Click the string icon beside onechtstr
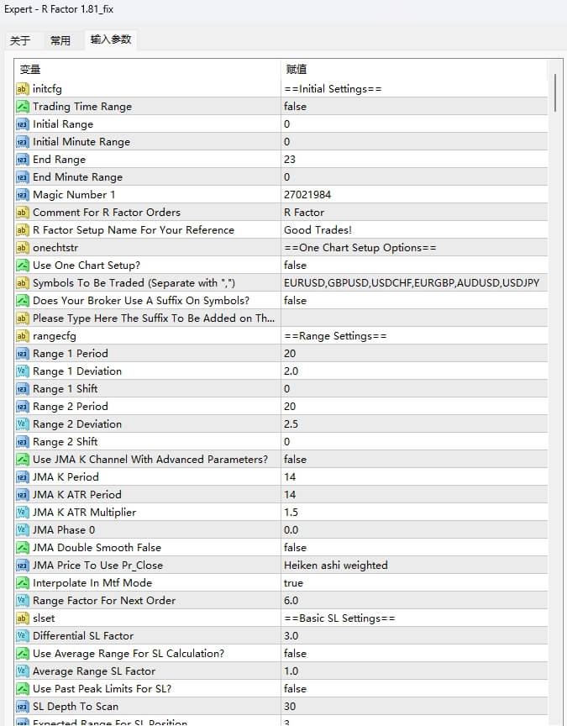 point(22,248)
